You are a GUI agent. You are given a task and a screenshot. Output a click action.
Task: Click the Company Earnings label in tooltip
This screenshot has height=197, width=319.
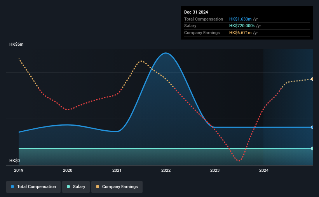click(x=202, y=33)
